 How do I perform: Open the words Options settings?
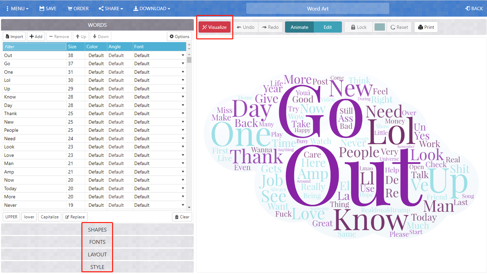179,37
